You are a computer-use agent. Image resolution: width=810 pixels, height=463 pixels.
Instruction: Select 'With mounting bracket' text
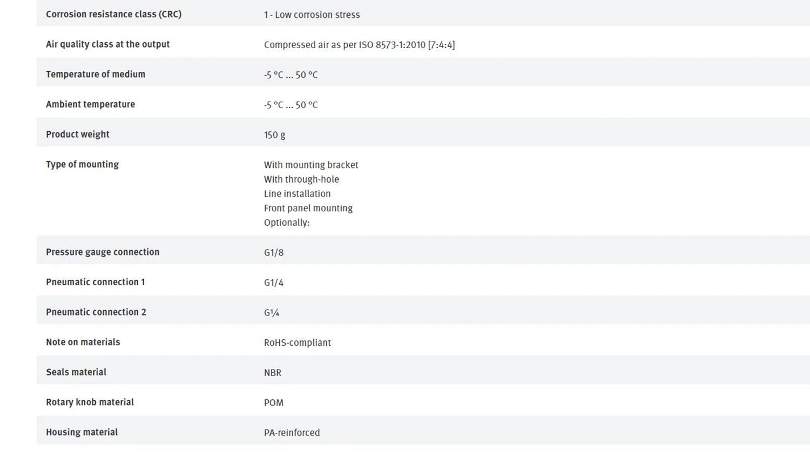[x=311, y=165]
